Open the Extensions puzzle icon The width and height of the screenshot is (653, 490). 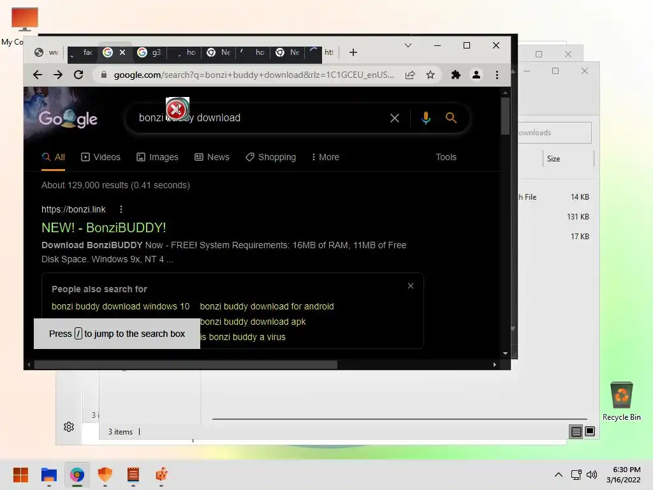click(x=456, y=75)
